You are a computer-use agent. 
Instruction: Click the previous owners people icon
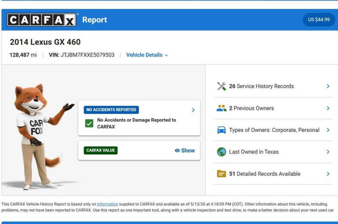tap(221, 108)
